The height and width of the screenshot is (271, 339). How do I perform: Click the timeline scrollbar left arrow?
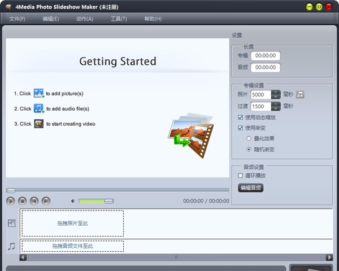(23, 257)
